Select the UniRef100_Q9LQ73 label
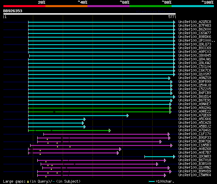The width and height of the screenshot is (217, 184). click(195, 44)
